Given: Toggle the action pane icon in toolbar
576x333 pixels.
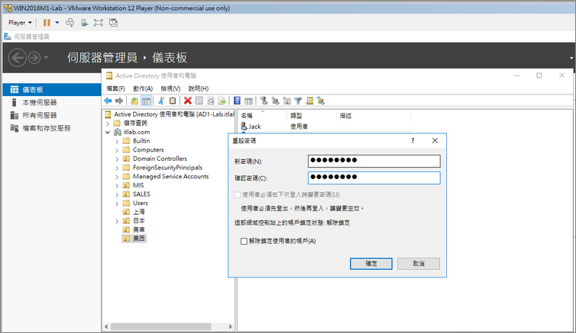Looking at the screenshot, I should click(249, 101).
